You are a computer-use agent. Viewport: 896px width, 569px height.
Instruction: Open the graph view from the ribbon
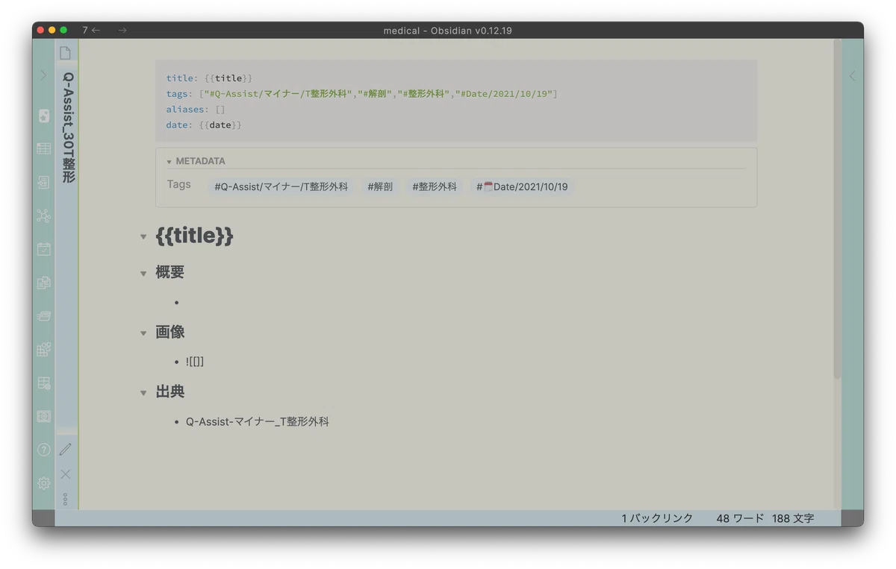click(44, 216)
